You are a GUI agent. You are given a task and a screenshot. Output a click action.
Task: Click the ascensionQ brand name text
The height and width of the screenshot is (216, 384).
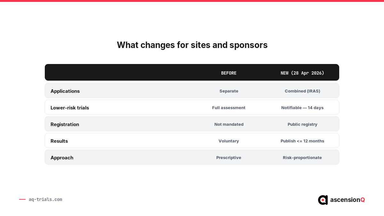tap(348, 200)
